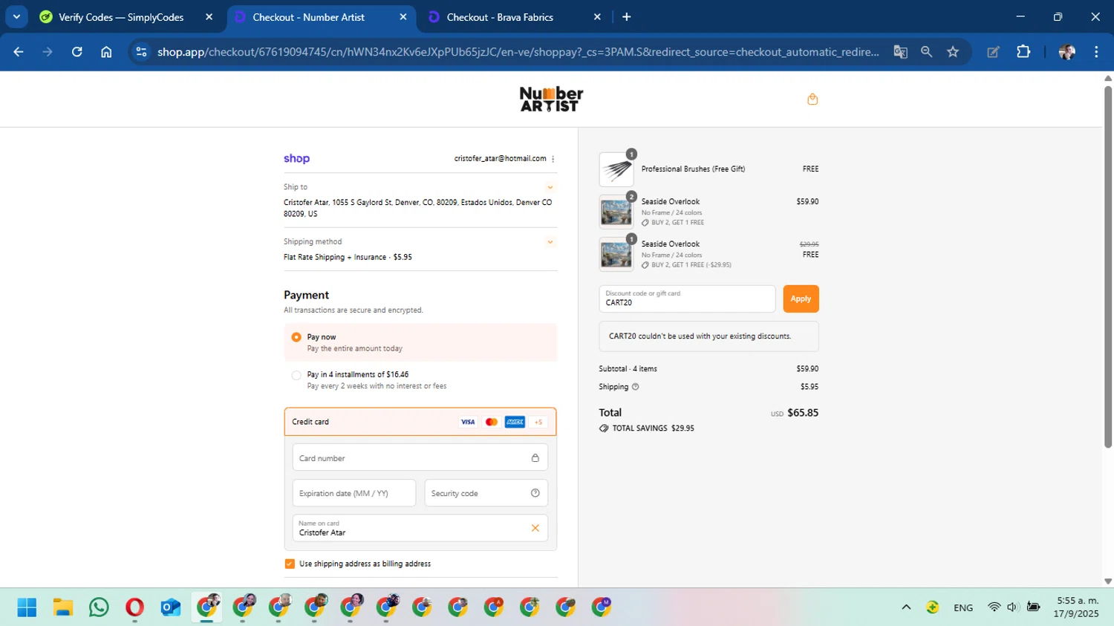Close the Verify Codes — SimplyCodes tab
This screenshot has width=1114, height=626.
tap(209, 17)
